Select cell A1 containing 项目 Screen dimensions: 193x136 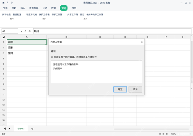pos(27,42)
